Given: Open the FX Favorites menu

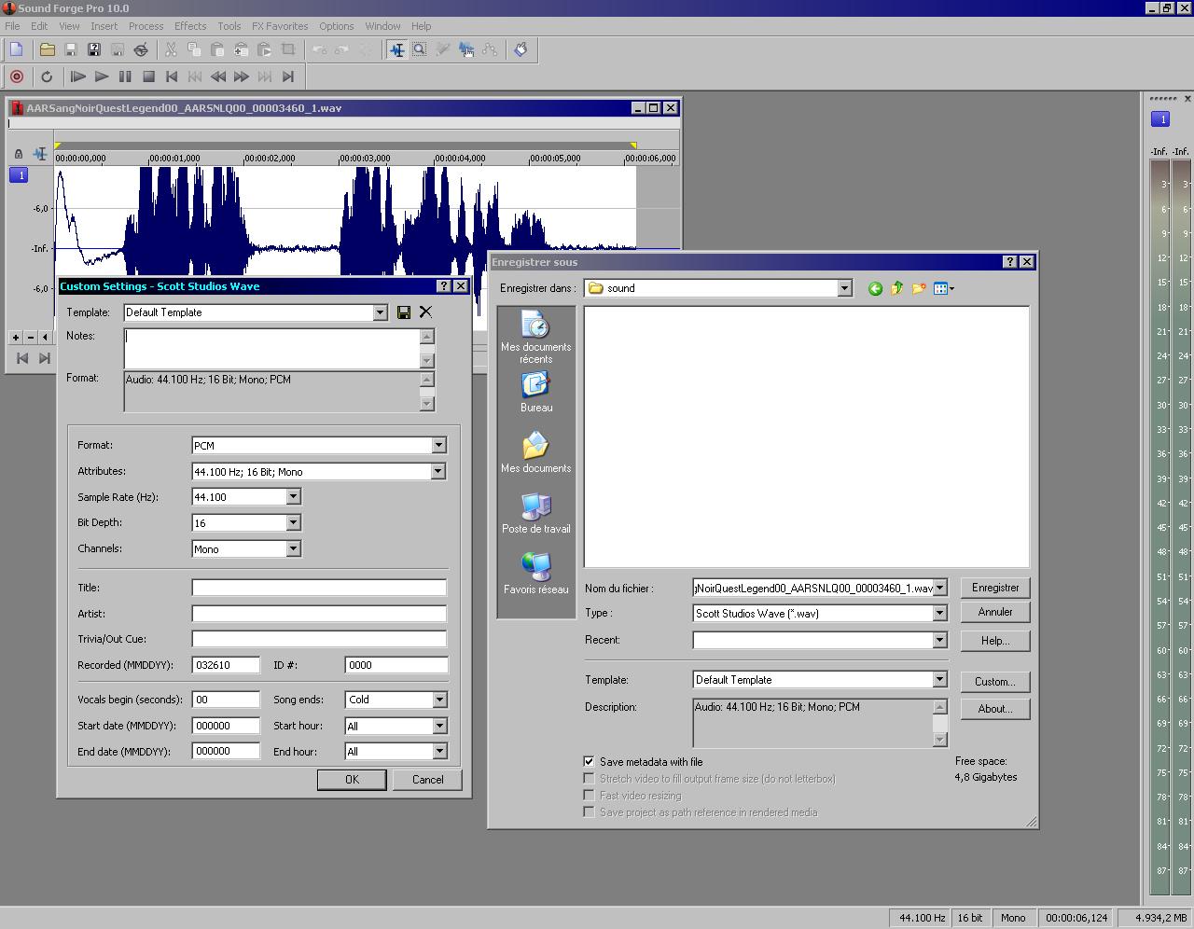Looking at the screenshot, I should [x=280, y=26].
